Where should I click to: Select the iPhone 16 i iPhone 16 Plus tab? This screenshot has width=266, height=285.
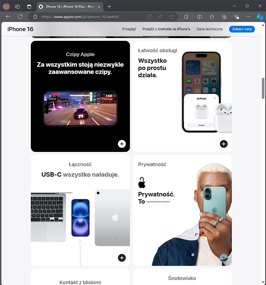pos(70,7)
